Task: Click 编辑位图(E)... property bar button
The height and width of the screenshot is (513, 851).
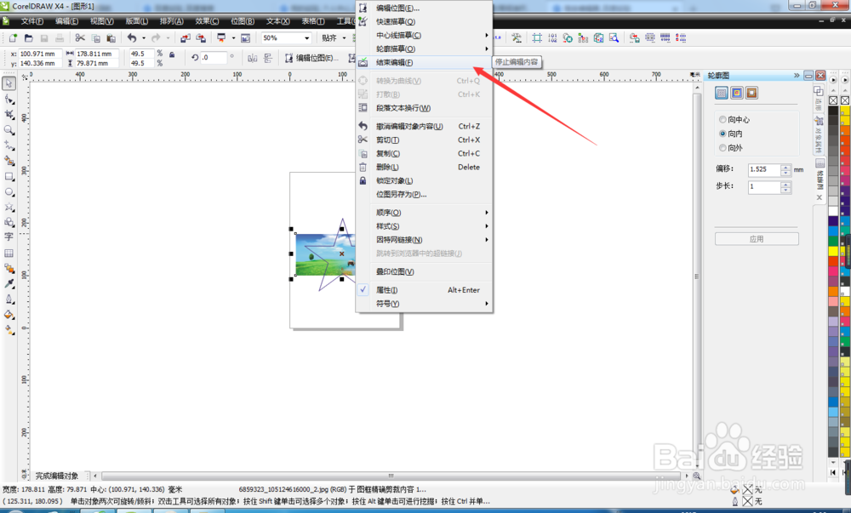Action: point(312,58)
